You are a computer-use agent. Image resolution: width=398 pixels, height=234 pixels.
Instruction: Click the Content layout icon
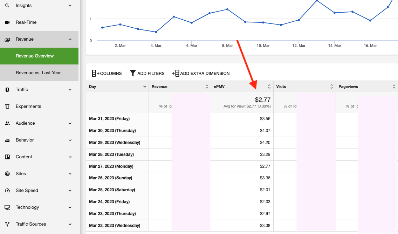point(7,157)
